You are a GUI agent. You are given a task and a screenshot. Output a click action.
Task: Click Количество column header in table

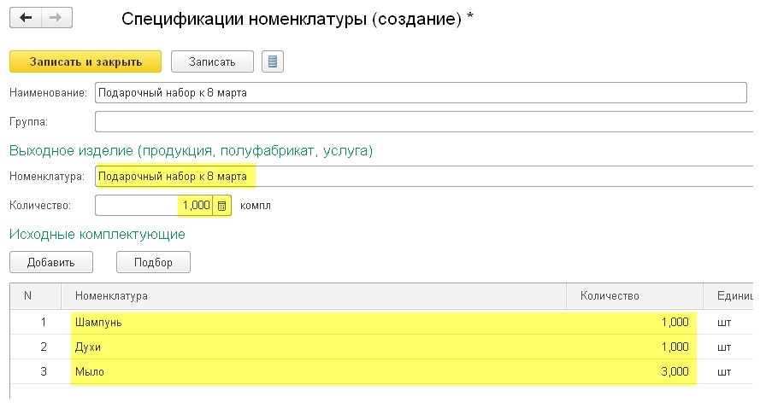[x=634, y=296]
